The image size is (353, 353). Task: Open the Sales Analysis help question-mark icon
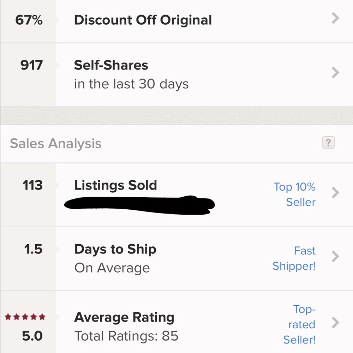(328, 143)
